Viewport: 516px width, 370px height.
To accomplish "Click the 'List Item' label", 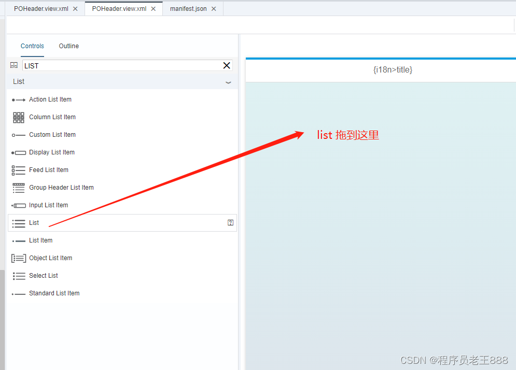I will (41, 240).
